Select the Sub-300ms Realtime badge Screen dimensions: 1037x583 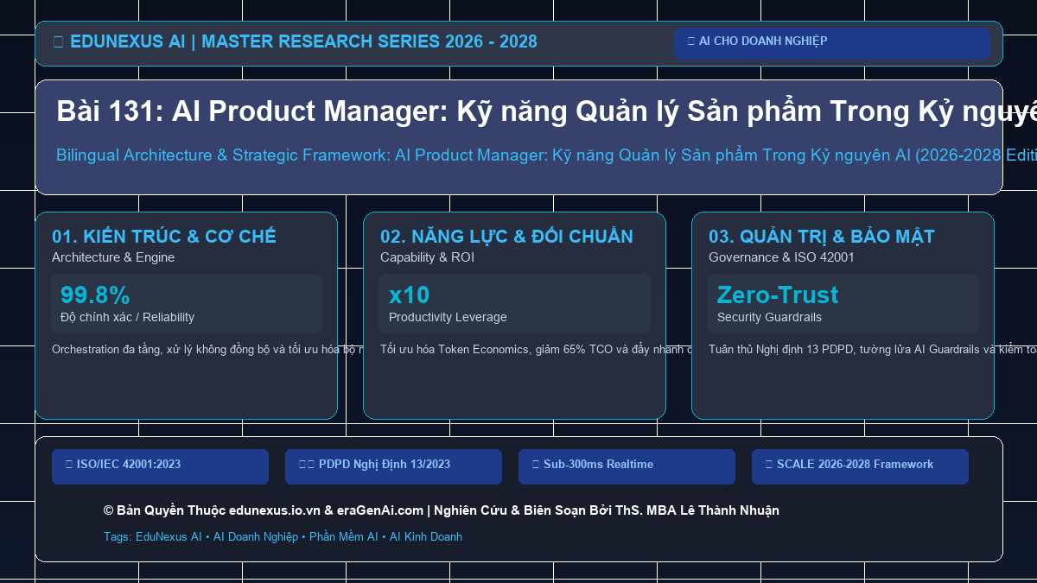coord(627,466)
